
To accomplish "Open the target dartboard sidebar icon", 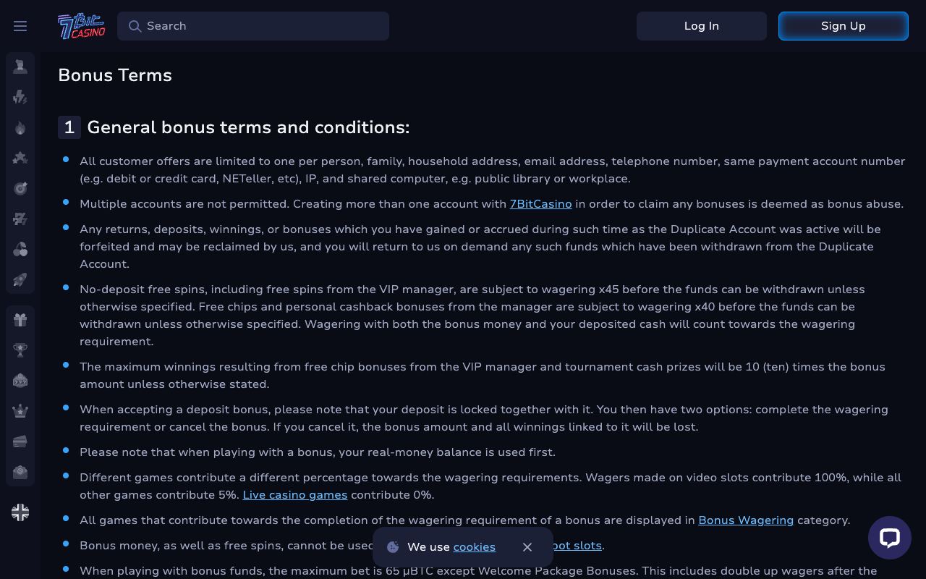I will (20, 188).
